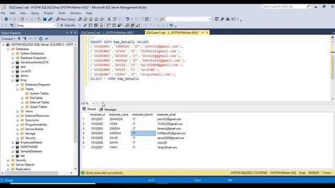Open the Window menu
The height and width of the screenshot is (188, 335).
(75, 13)
